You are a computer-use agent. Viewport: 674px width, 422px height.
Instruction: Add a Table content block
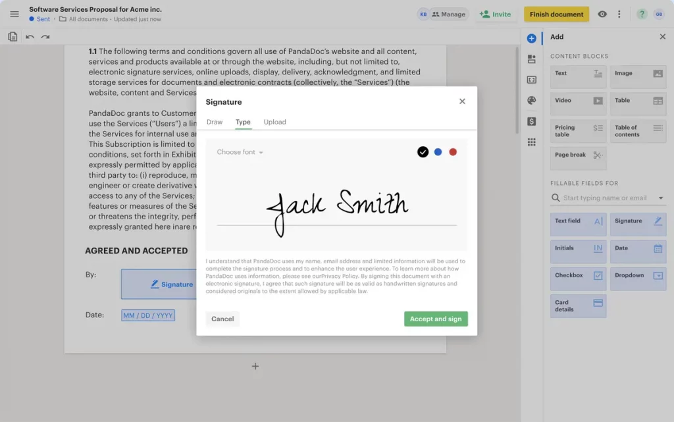click(638, 103)
